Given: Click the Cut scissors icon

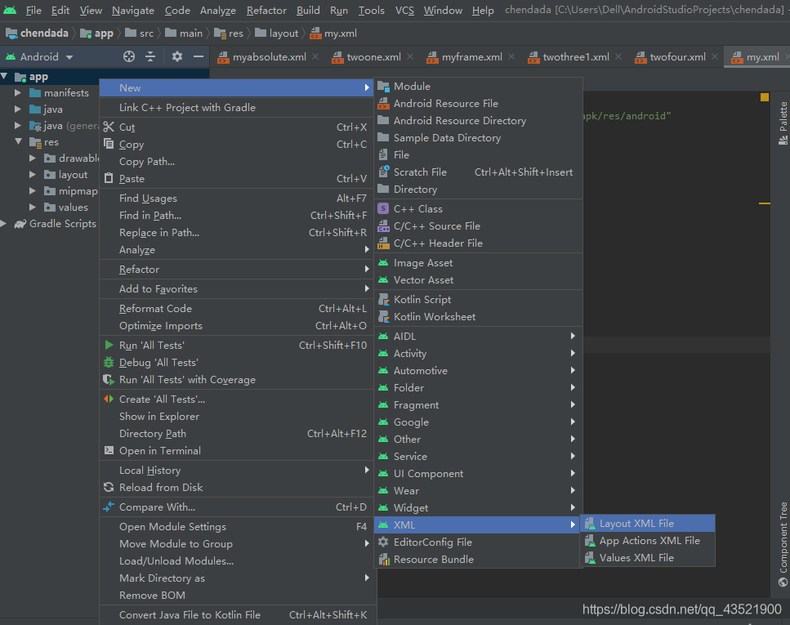Looking at the screenshot, I should click(x=109, y=127).
